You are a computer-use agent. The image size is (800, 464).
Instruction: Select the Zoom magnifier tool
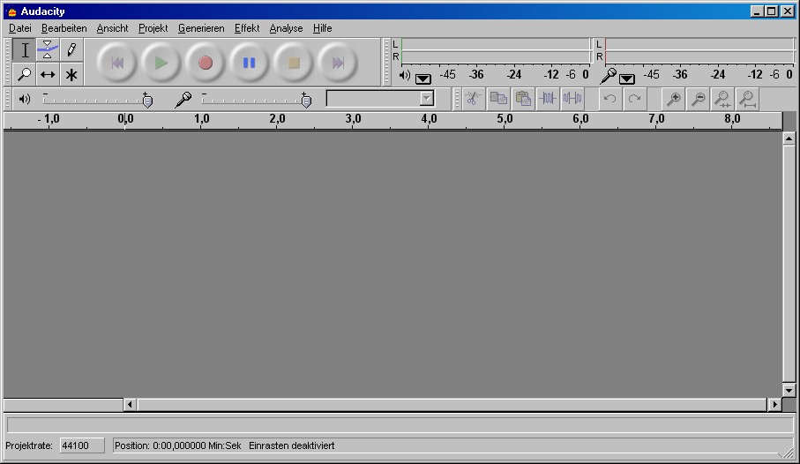(24, 74)
